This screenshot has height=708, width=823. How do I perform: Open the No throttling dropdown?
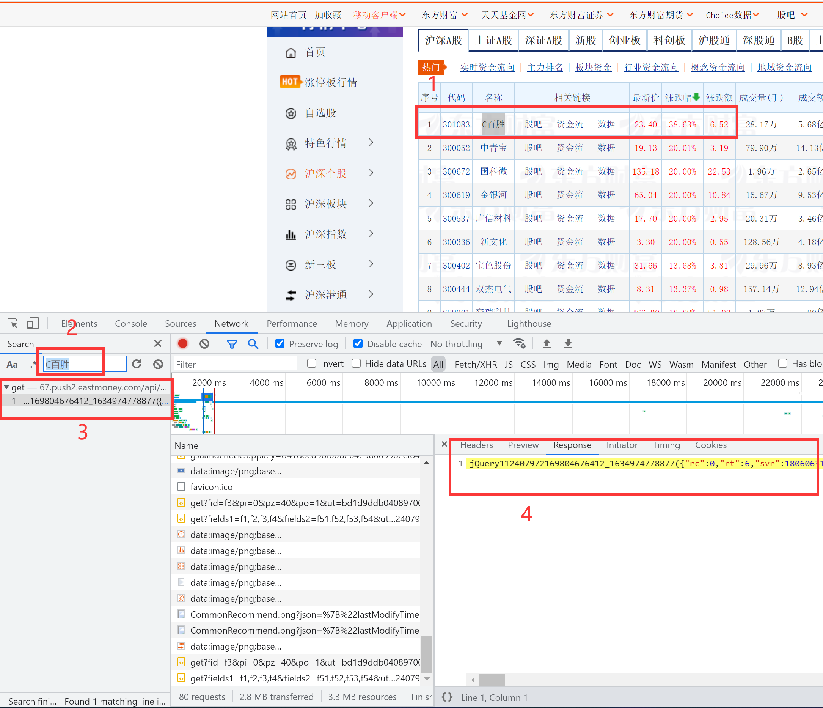coord(465,344)
